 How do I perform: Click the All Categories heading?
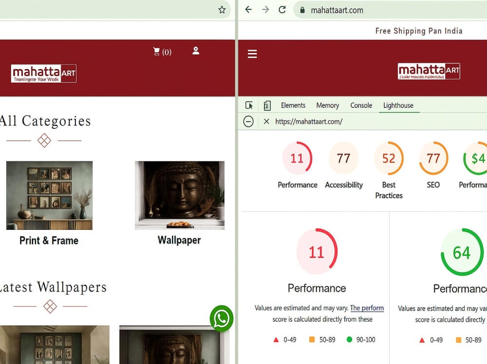coord(45,121)
